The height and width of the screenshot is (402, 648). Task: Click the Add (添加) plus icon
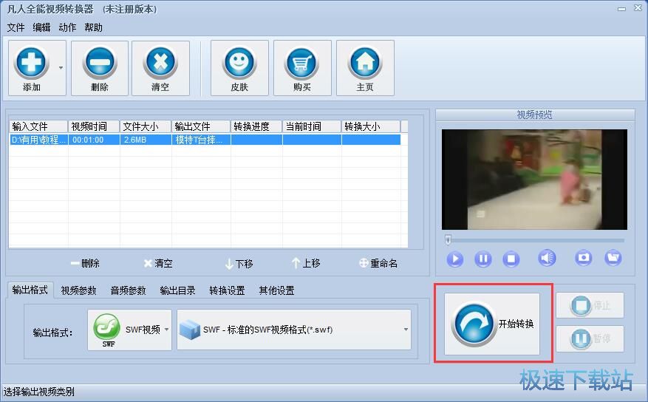point(31,61)
